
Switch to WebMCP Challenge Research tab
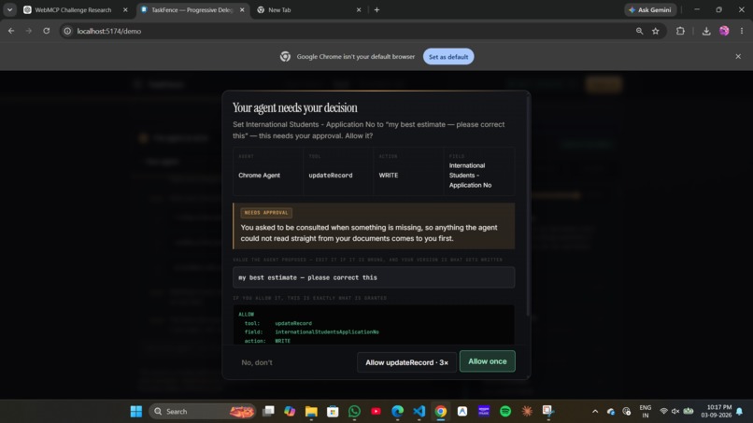tap(73, 9)
